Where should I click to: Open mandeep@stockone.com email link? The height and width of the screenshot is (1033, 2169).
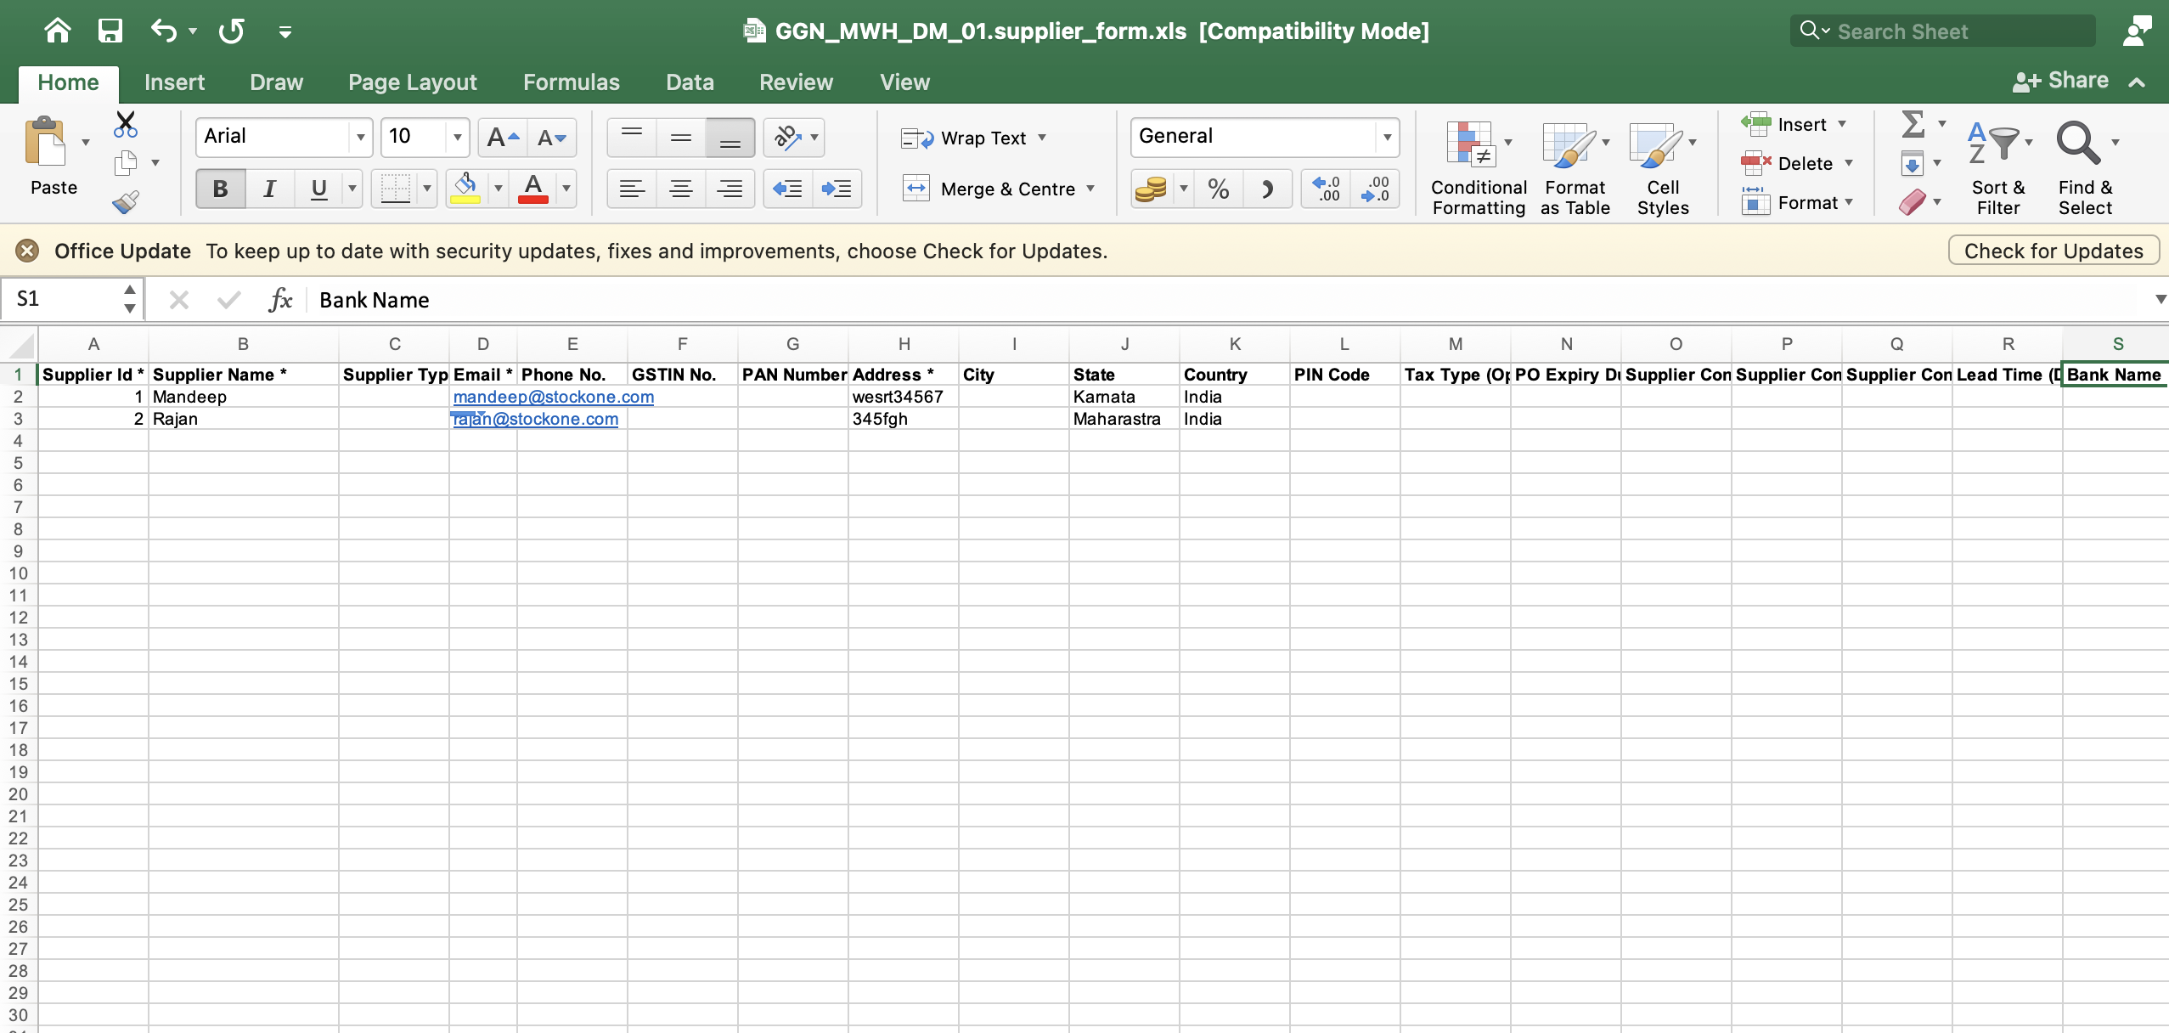tap(553, 397)
